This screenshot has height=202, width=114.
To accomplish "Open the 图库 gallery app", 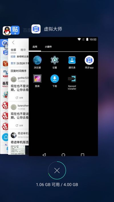I will (x=37, y=79).
